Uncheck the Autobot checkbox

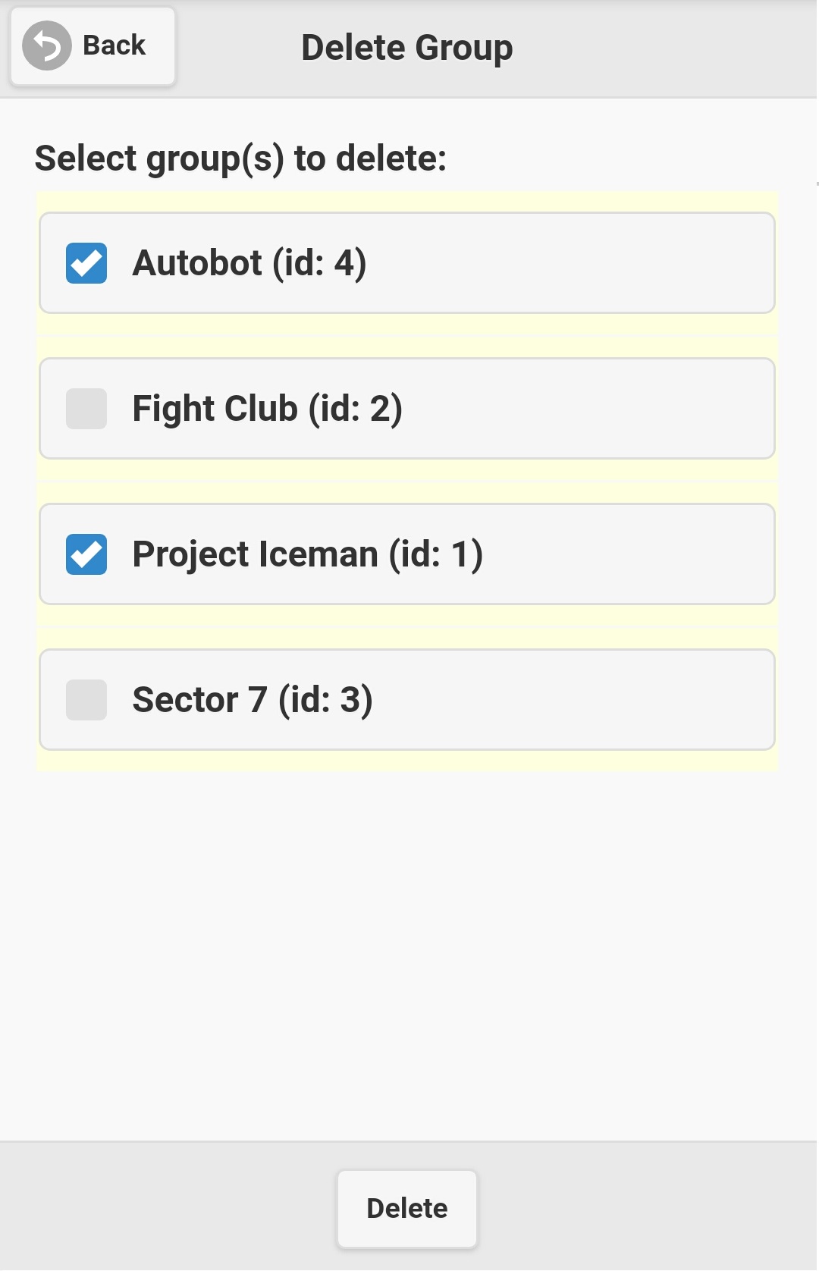tap(86, 263)
